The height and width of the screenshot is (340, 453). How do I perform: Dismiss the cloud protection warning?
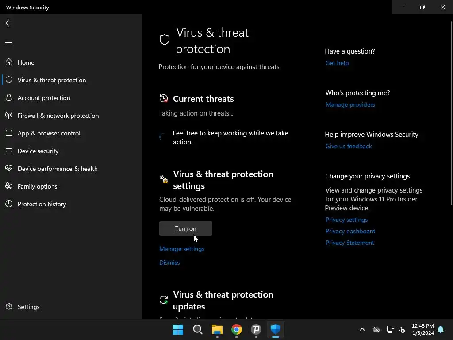[169, 263]
